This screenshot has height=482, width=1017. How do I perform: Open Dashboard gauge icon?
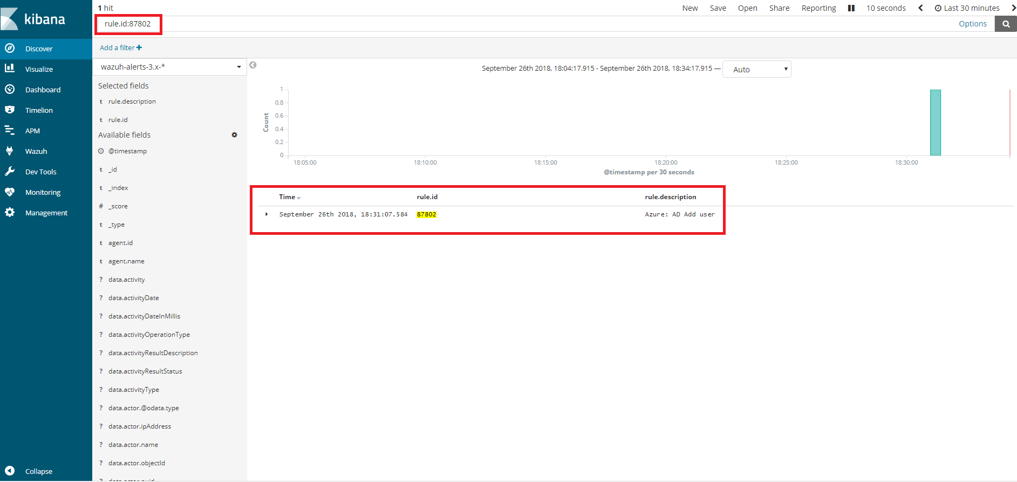[10, 89]
